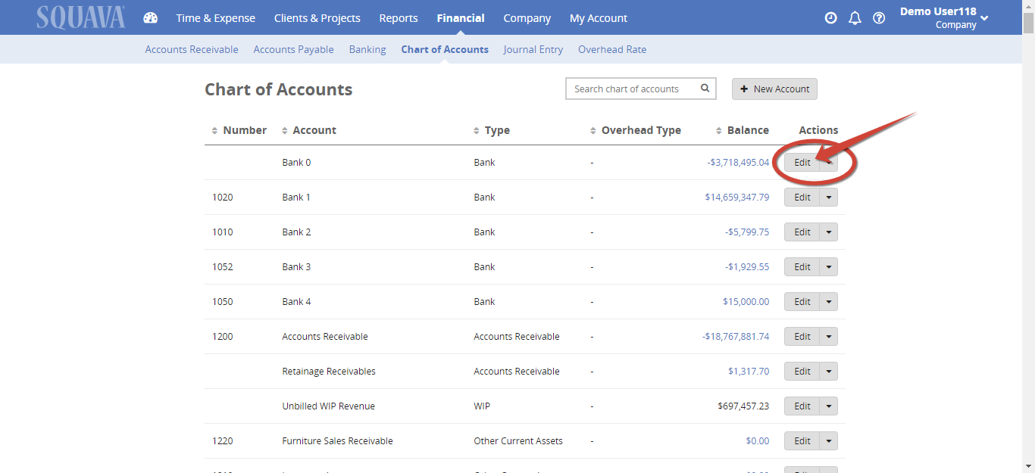The width and height of the screenshot is (1035, 473).
Task: Go to Journal Entry subtab
Action: click(533, 49)
